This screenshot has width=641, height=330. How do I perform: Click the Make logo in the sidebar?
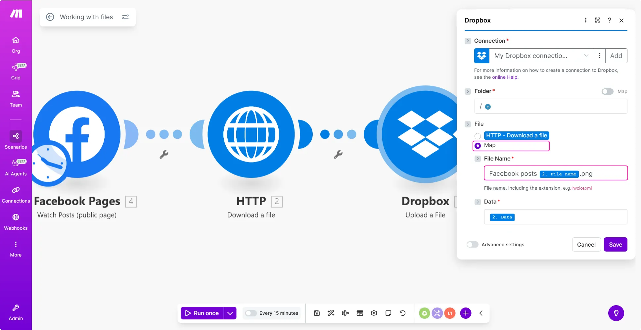tap(16, 14)
